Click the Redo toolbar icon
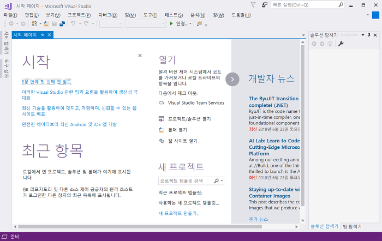 click(86, 23)
